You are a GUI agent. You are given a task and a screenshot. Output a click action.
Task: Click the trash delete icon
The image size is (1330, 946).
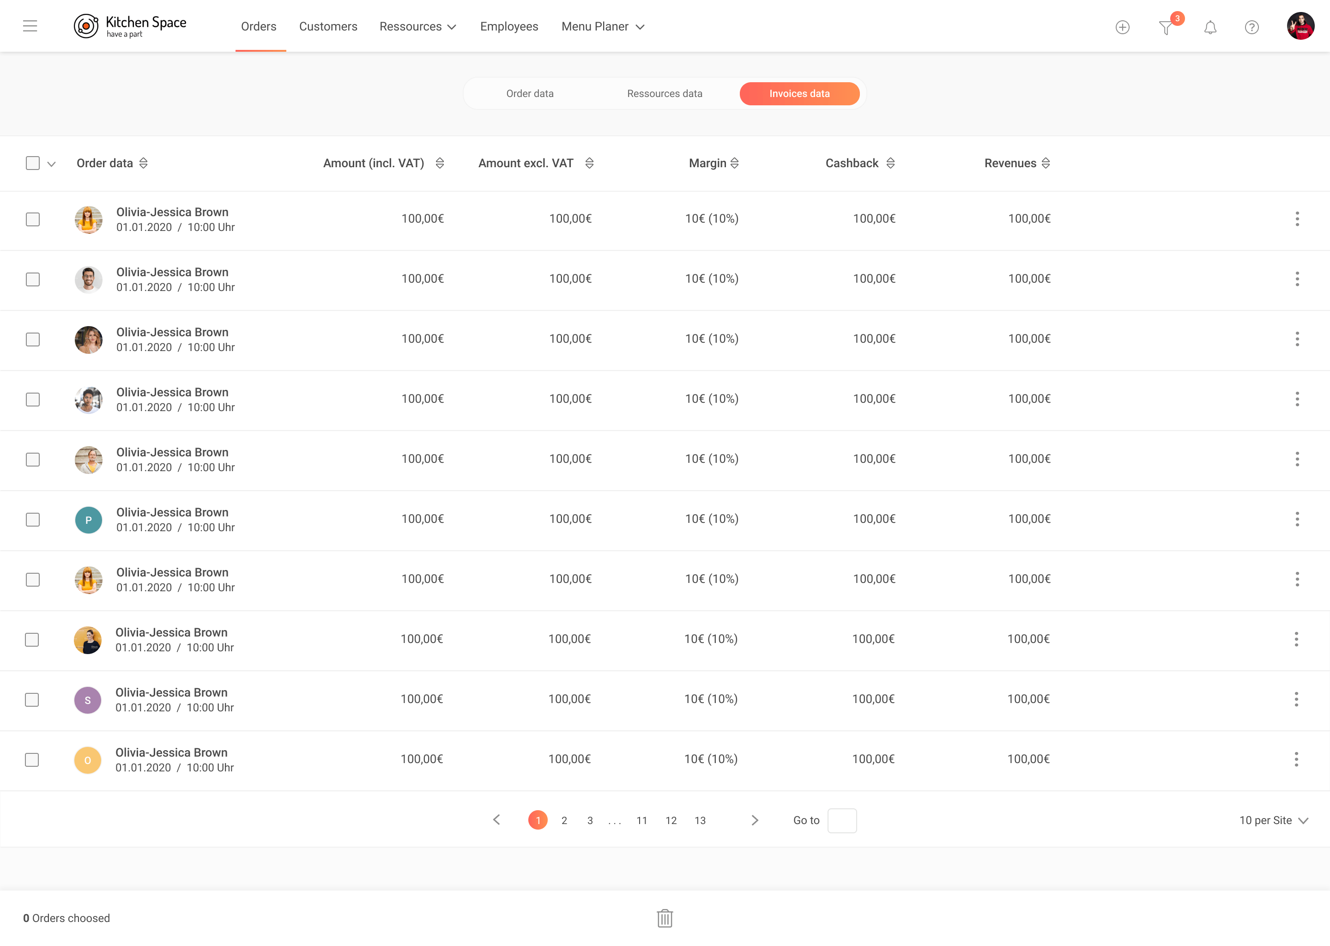click(665, 918)
